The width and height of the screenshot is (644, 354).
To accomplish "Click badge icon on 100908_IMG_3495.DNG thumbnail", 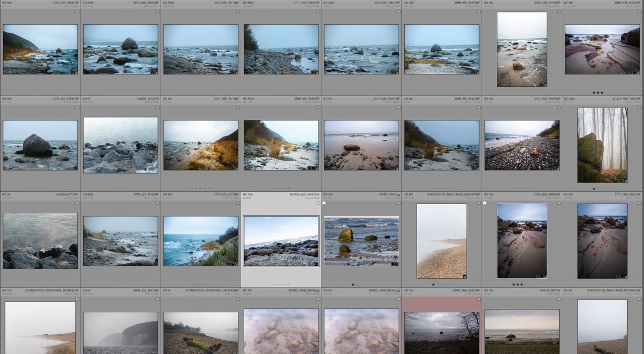I will [316, 264].
